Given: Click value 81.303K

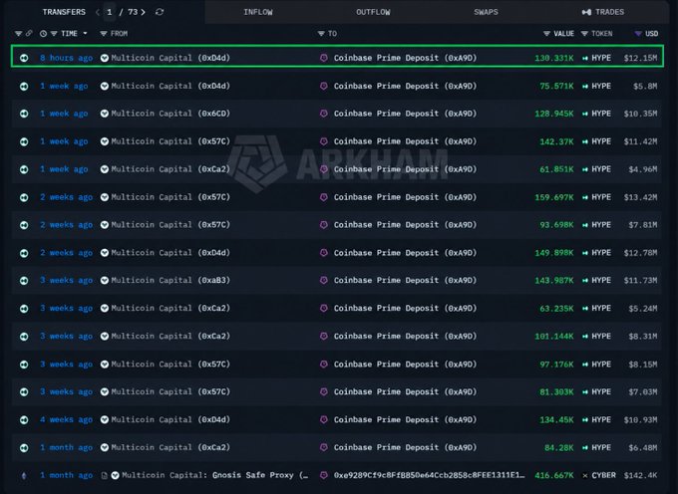Looking at the screenshot, I should (x=556, y=392).
